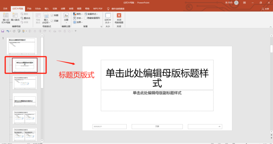Enable Hide Background Graphics (隐藏背景图形) checkbox
Viewport: 273px width, 144px height.
(x=85, y=18)
